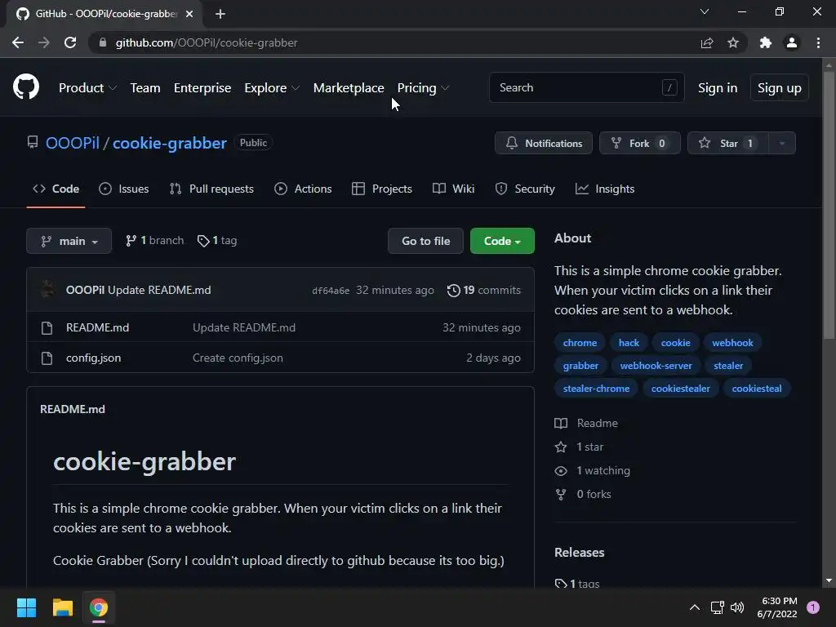The height and width of the screenshot is (627, 836).
Task: Open Windows Start menu
Action: coord(26,607)
